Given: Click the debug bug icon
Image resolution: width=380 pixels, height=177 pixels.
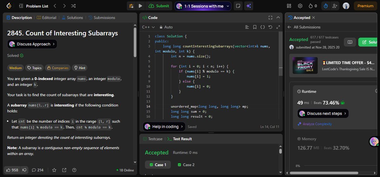Looking at the screenshot, I should (x=131, y=6).
